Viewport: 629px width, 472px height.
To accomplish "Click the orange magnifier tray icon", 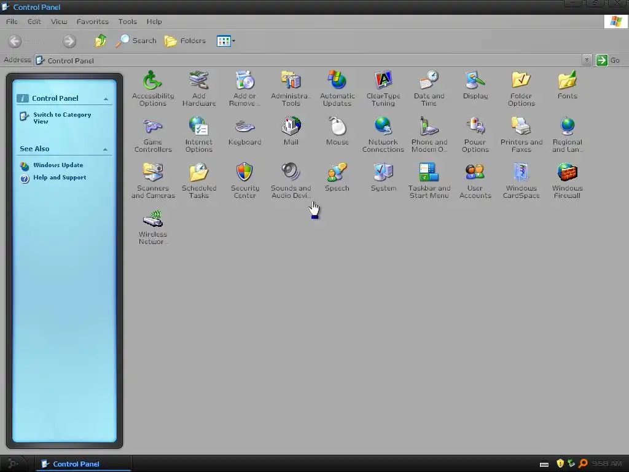I will point(583,463).
